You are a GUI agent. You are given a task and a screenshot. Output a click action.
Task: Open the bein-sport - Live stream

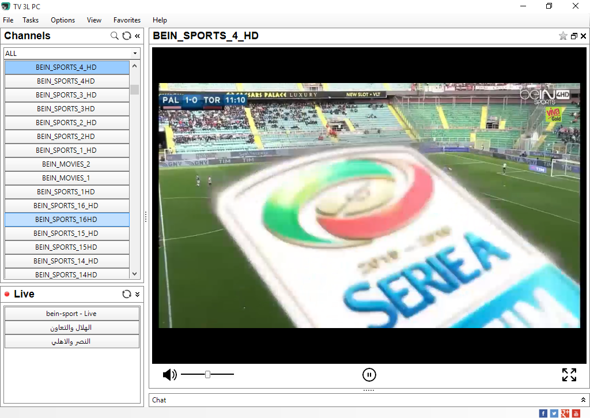(x=72, y=314)
